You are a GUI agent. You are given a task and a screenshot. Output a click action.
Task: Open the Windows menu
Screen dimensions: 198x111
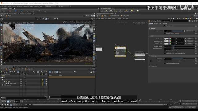point(20,6)
